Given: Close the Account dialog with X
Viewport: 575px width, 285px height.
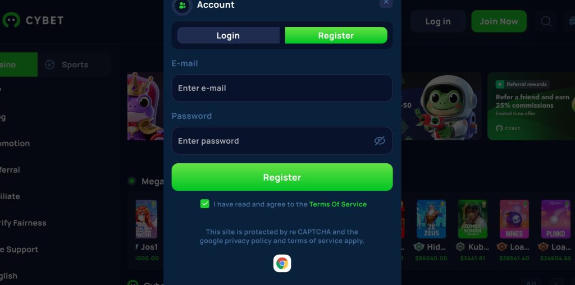Looking at the screenshot, I should tap(386, 2).
